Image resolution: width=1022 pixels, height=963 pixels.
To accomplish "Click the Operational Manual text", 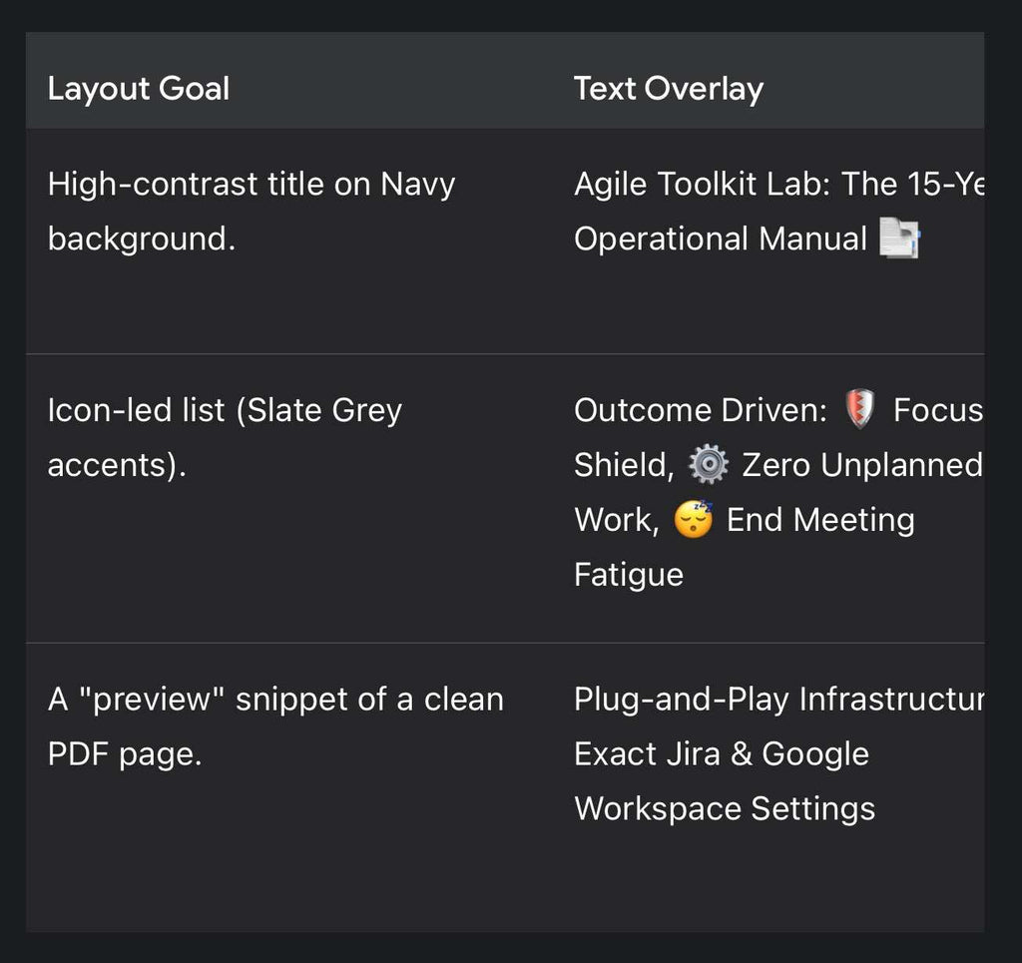I will point(721,239).
